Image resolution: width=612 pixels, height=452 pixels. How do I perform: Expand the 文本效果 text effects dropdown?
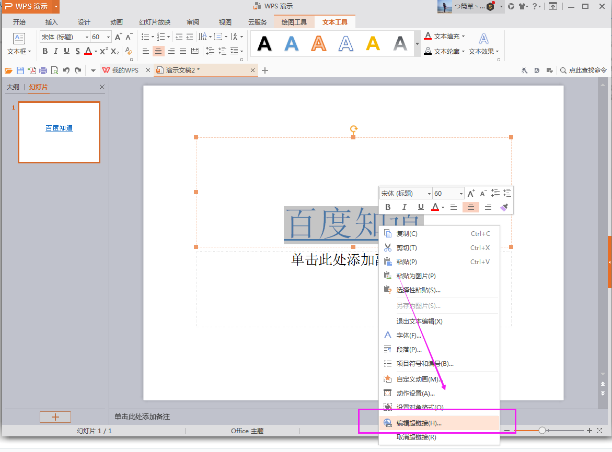coord(497,52)
